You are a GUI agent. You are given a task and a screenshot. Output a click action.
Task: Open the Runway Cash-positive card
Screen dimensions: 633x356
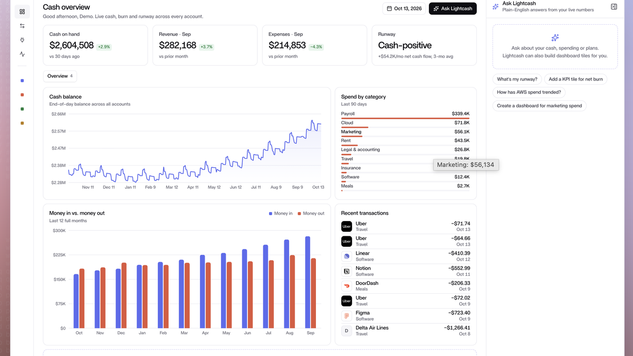tap(424, 45)
